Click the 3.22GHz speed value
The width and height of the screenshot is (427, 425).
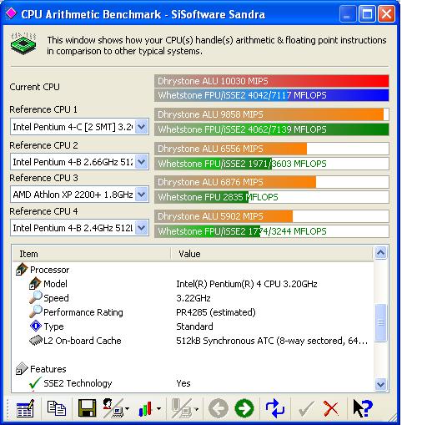click(193, 298)
